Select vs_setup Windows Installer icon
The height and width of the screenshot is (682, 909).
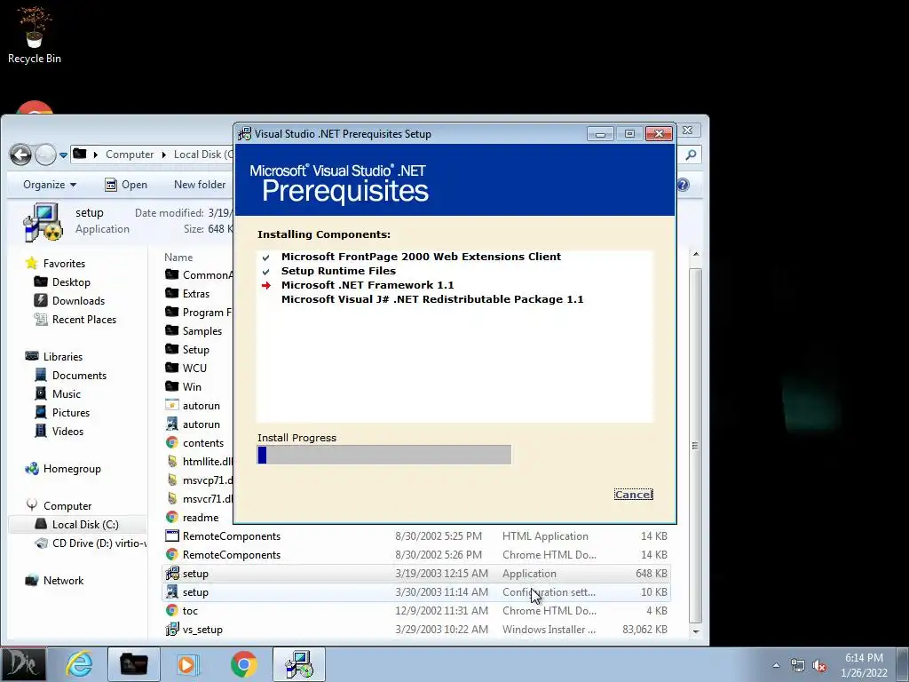pyautogui.click(x=171, y=630)
